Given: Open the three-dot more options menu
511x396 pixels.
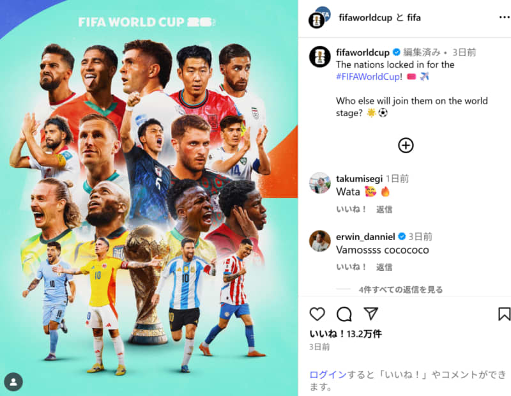Looking at the screenshot, I should (505, 17).
